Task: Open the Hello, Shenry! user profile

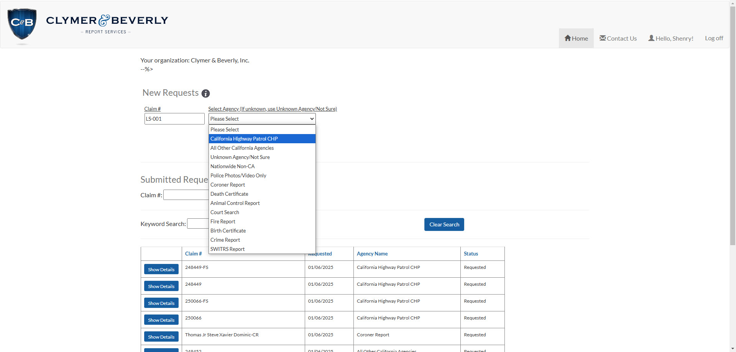Action: (670, 38)
